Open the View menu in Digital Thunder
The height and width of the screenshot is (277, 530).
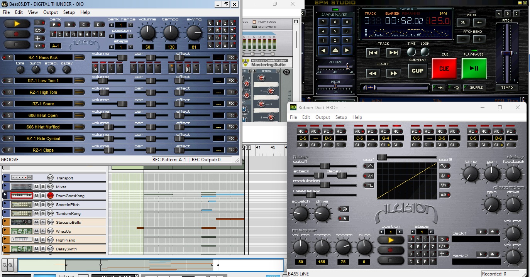[x=33, y=12]
